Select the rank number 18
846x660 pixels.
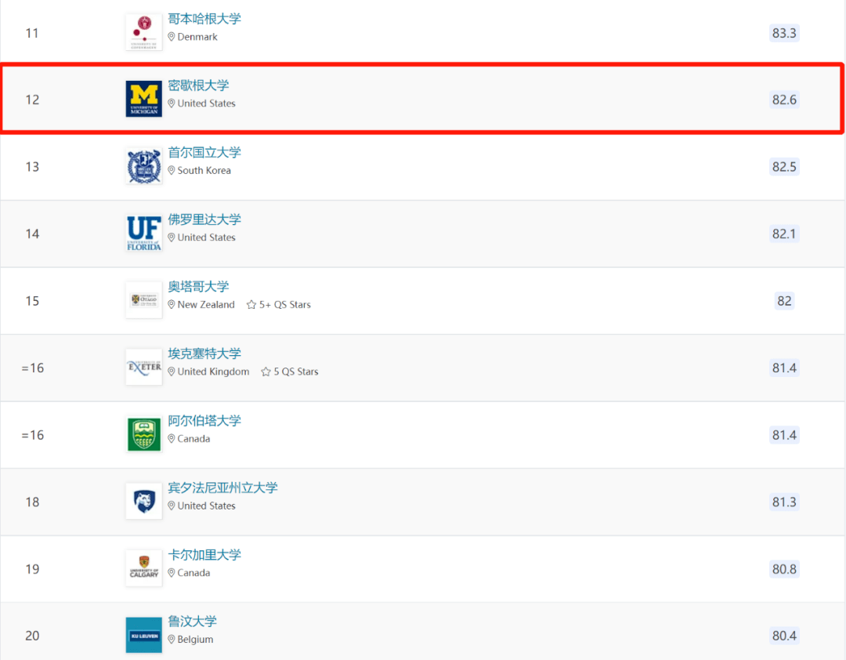[32, 502]
